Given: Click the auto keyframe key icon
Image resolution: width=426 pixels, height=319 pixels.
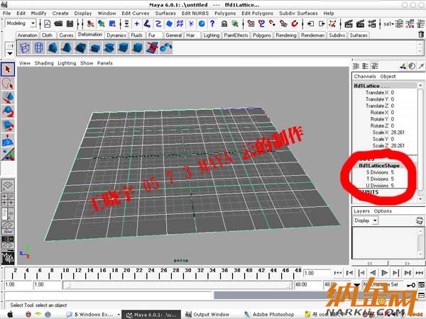Looking at the screenshot, I should coord(411,285).
